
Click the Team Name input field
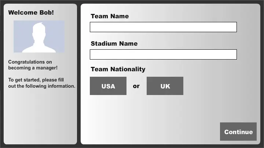click(x=163, y=27)
